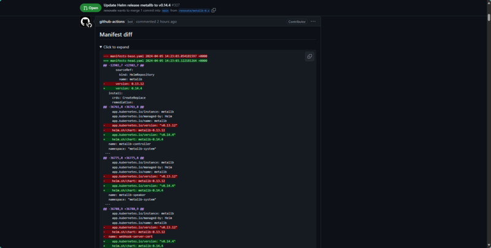This screenshot has width=491, height=248.
Task: Click the 'remediation:' line
Action: click(122, 102)
